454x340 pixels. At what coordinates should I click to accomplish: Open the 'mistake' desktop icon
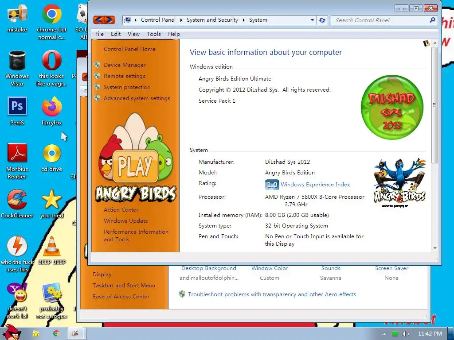[x=17, y=19]
